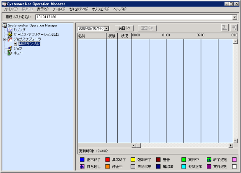
Task: Select the ジョブスケジューラ clock icon
Action: point(10,39)
